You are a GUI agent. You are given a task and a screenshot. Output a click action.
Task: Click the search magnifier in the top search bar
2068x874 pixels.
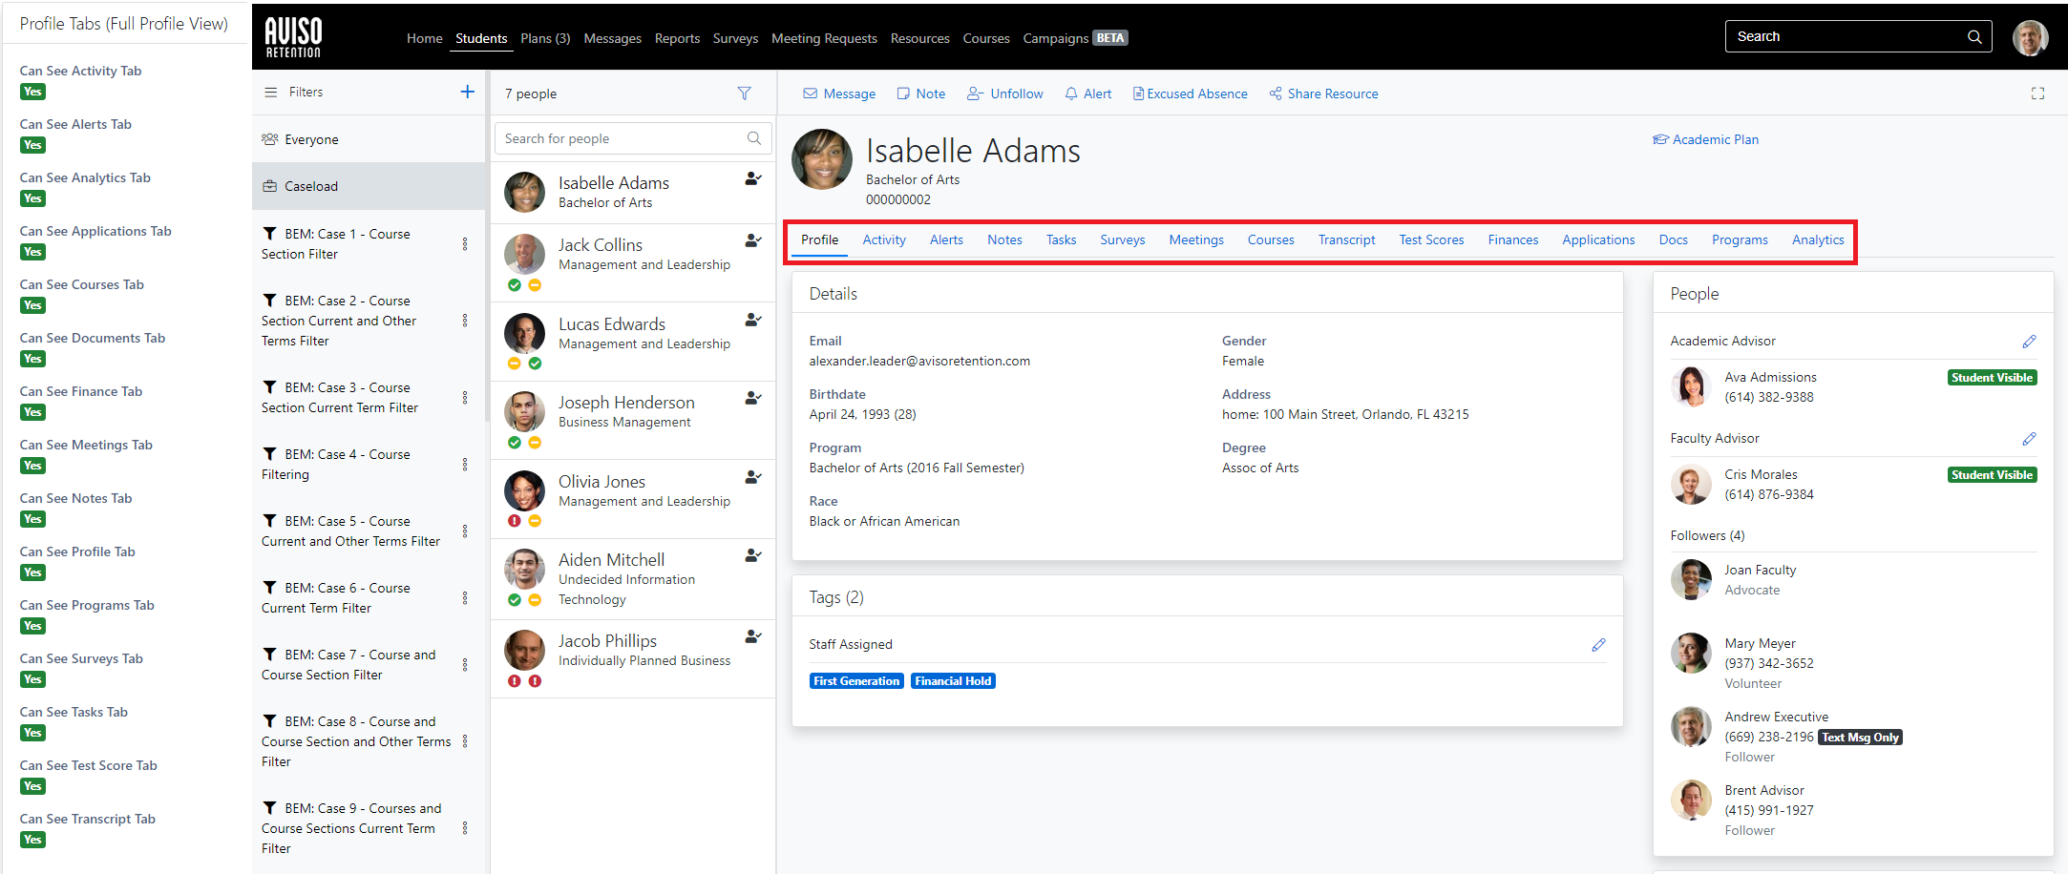[1974, 36]
